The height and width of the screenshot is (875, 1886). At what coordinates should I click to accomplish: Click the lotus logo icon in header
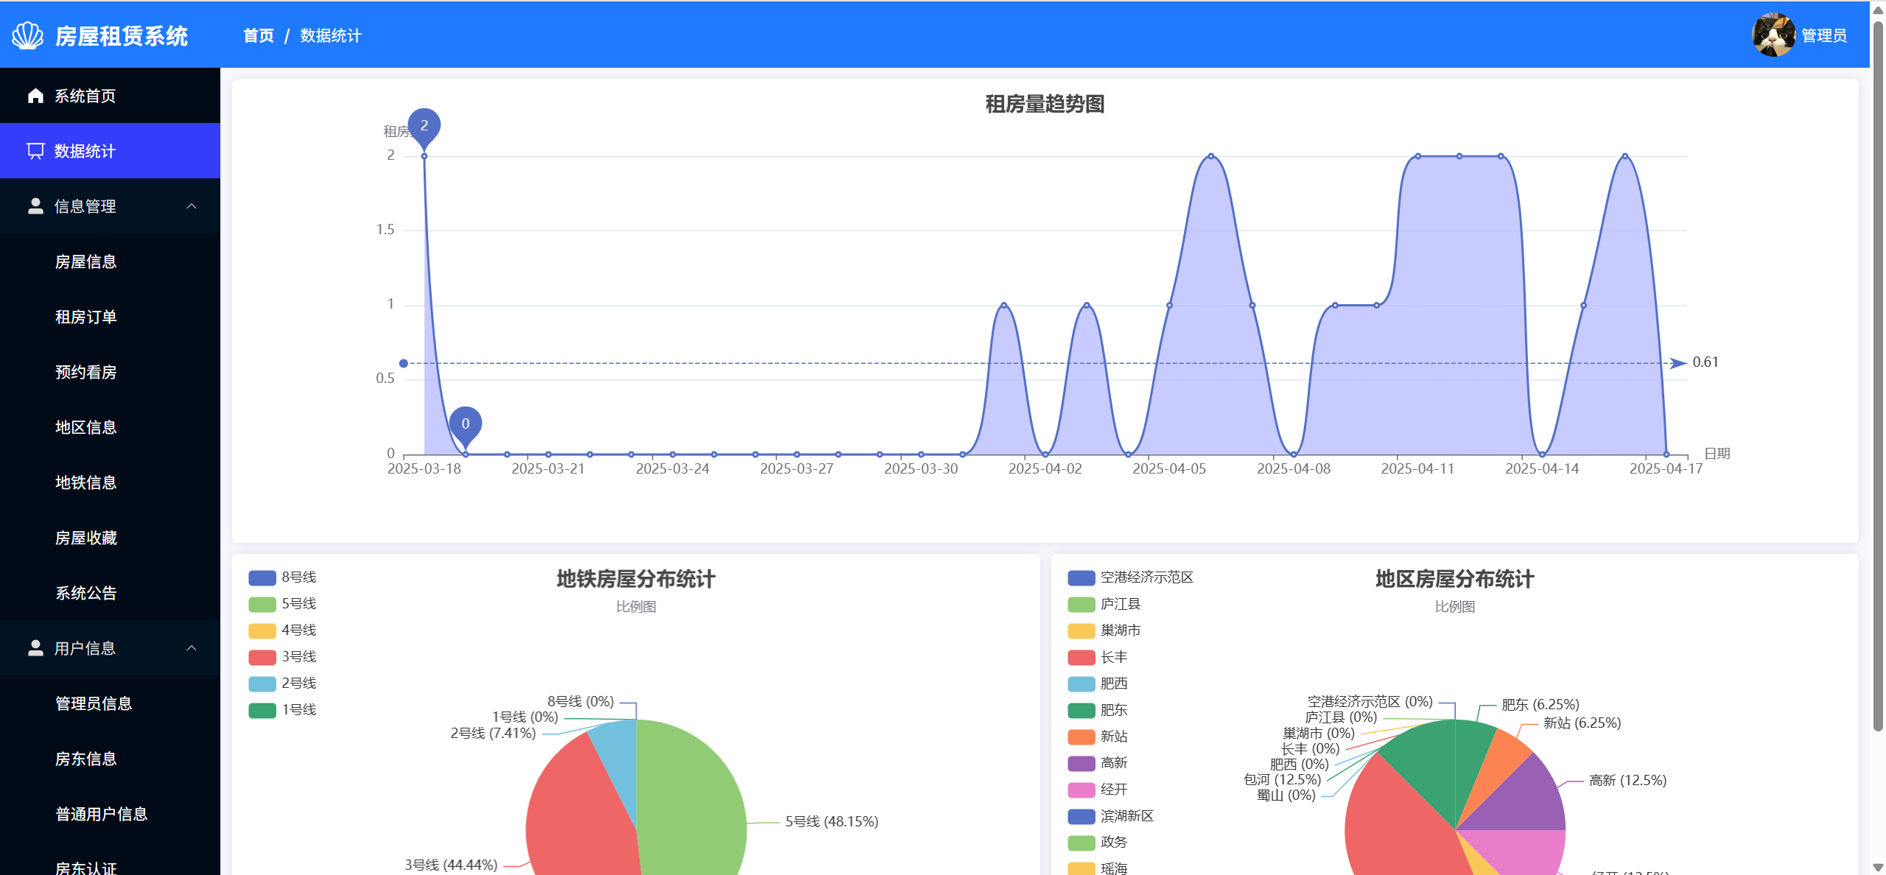point(28,35)
